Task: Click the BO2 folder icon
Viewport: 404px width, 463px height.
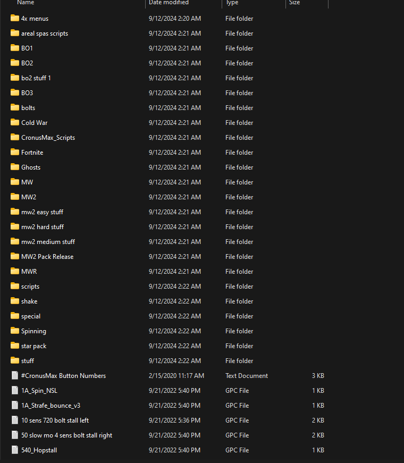Action: coord(15,63)
